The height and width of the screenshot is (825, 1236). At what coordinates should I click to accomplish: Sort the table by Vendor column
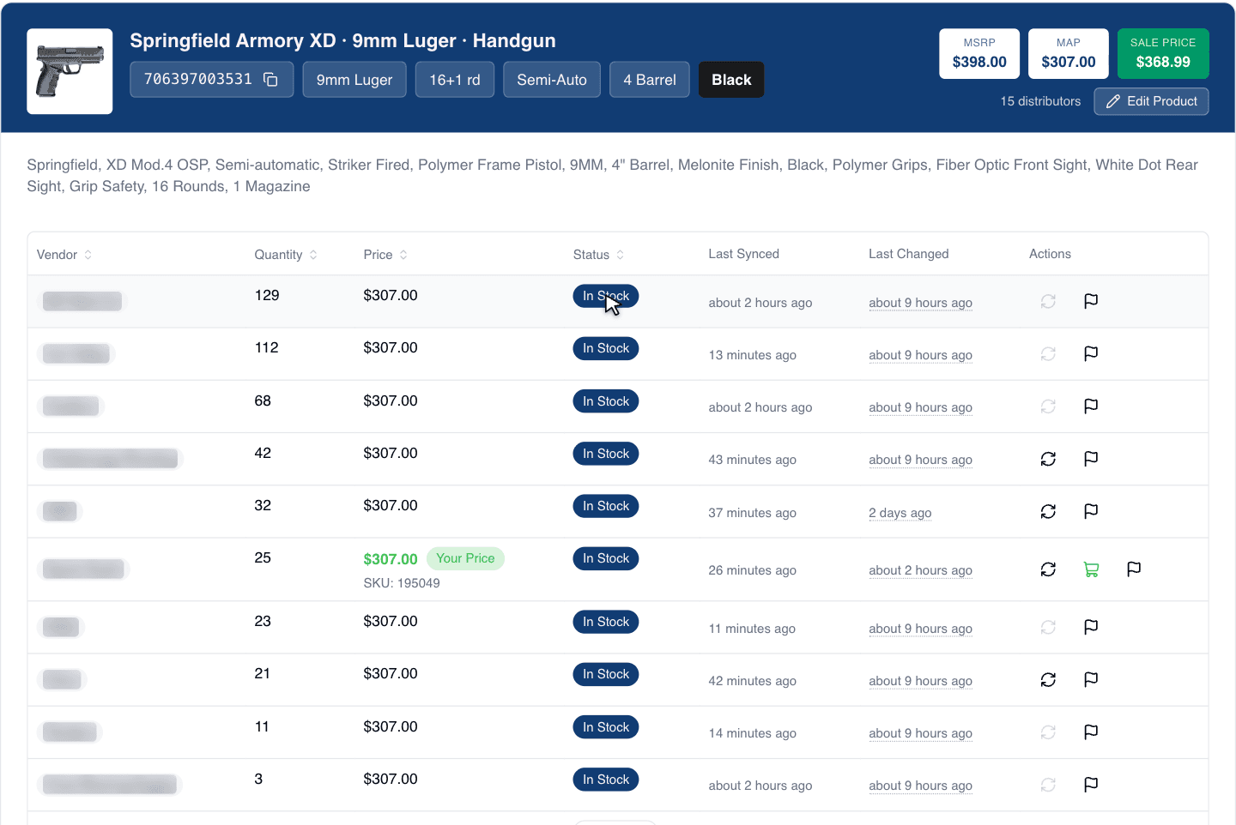(64, 255)
